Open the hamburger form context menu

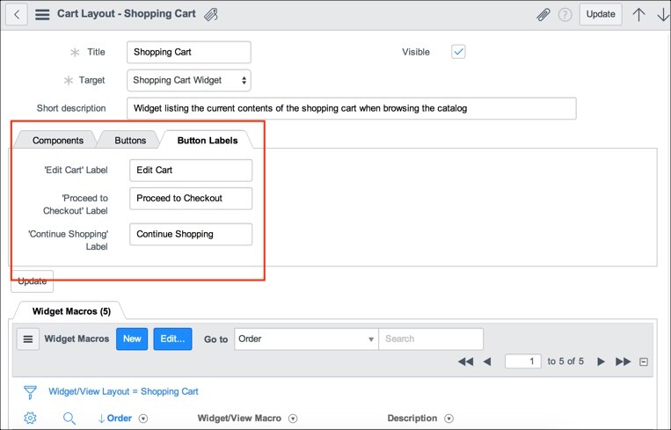point(42,14)
